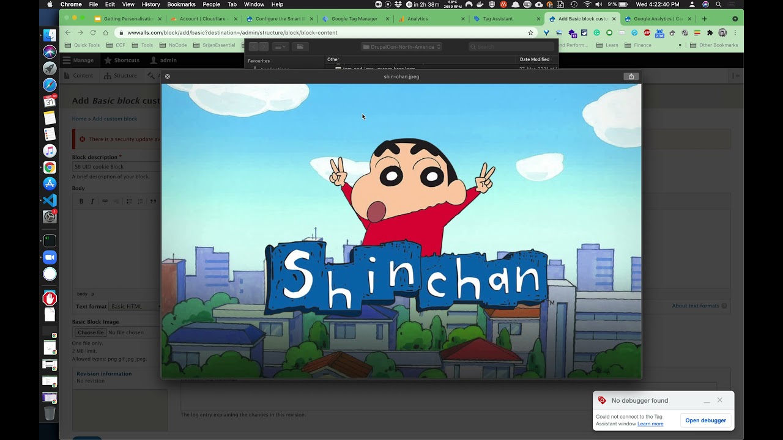Screen dimensions: 783x440
Task: Go back in Chrome browser
Action: (68, 32)
